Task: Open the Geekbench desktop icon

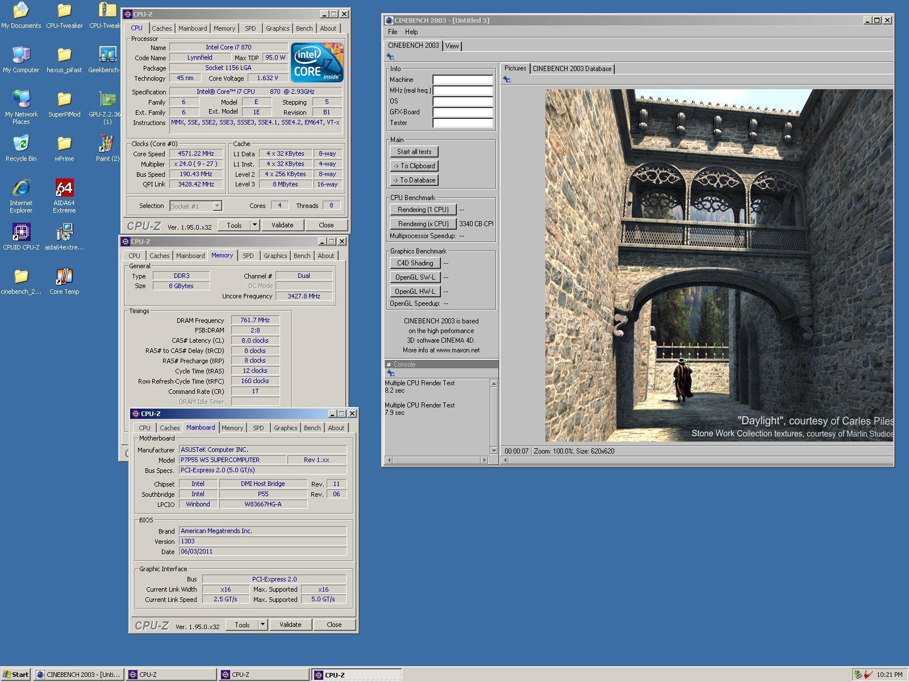Action: pos(106,60)
